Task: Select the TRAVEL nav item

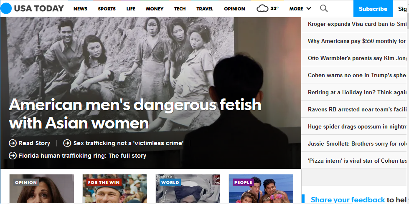Action: [205, 9]
